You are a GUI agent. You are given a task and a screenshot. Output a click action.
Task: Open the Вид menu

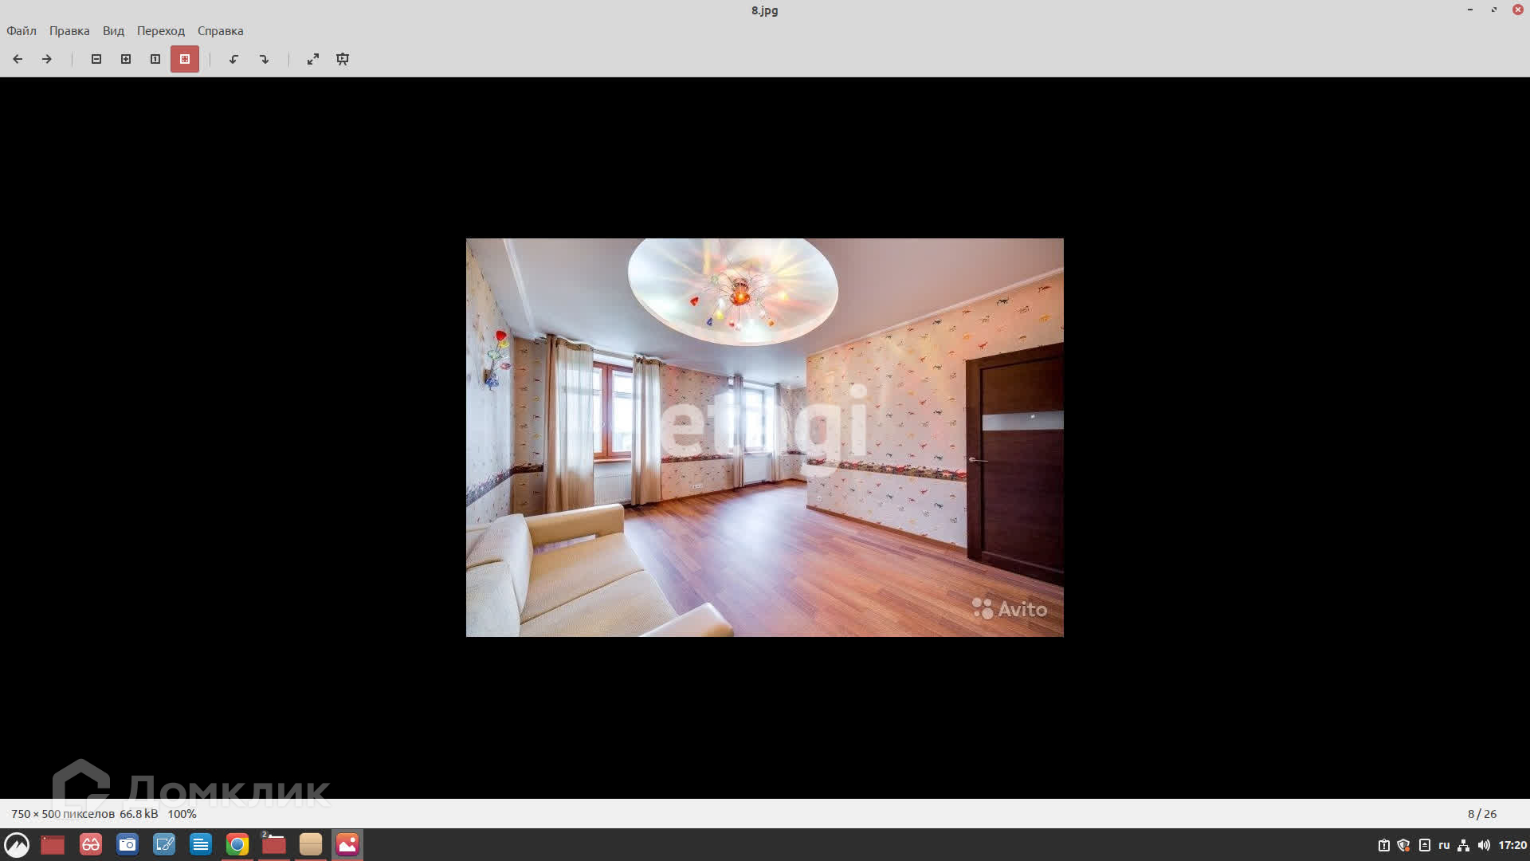pos(113,31)
